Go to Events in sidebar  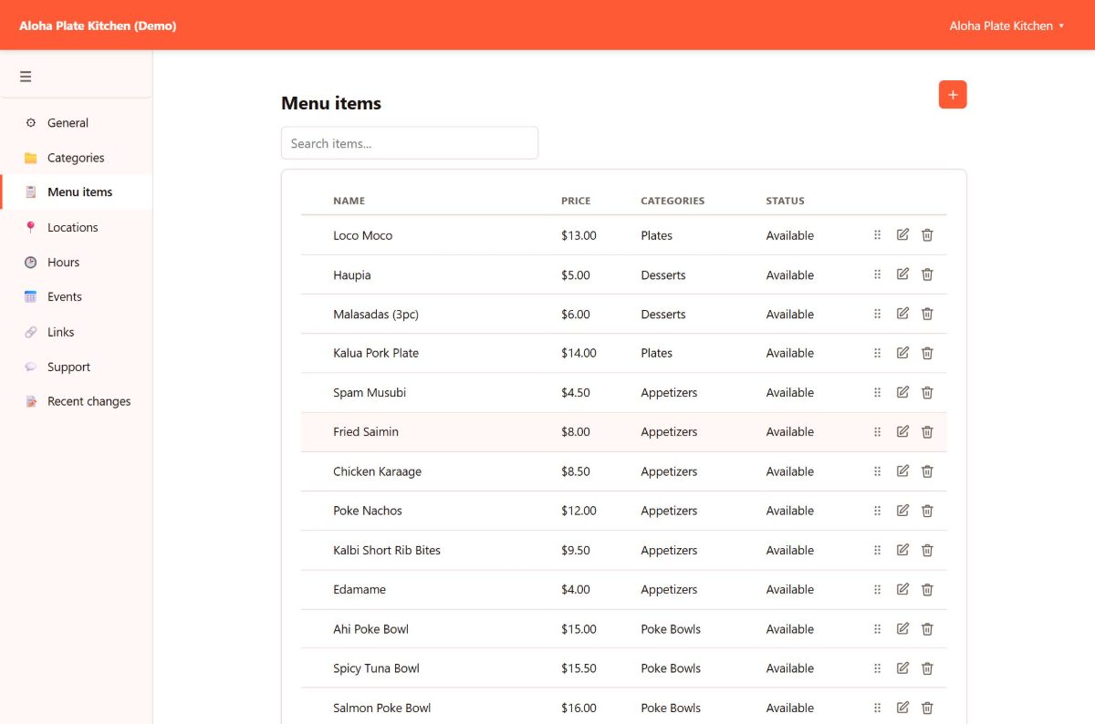[77, 297]
